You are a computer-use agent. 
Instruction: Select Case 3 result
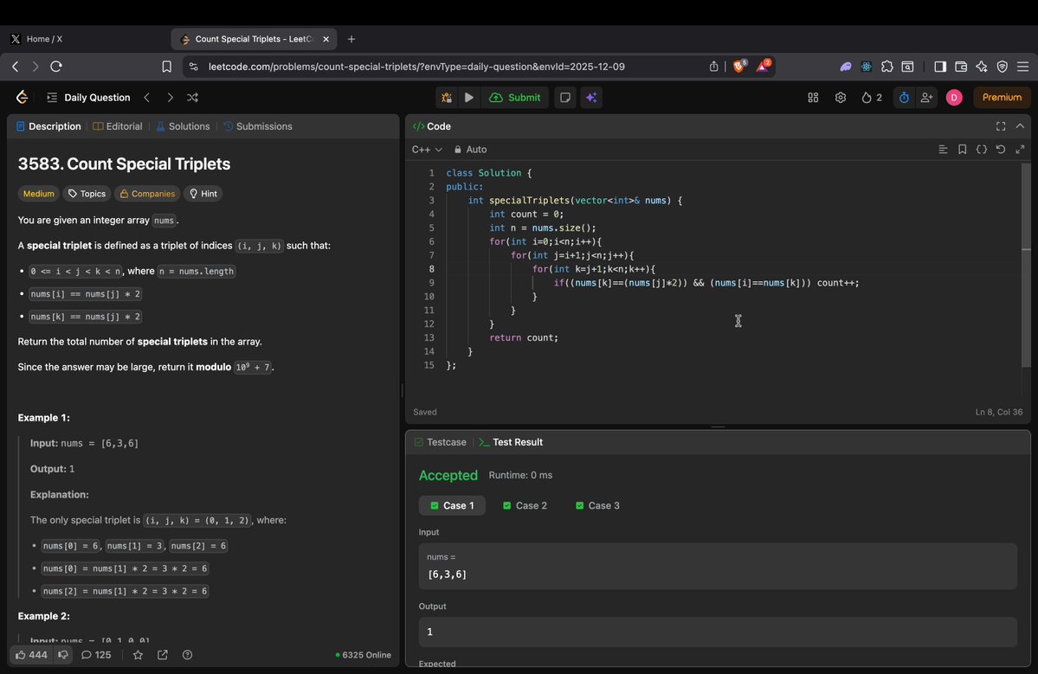597,505
